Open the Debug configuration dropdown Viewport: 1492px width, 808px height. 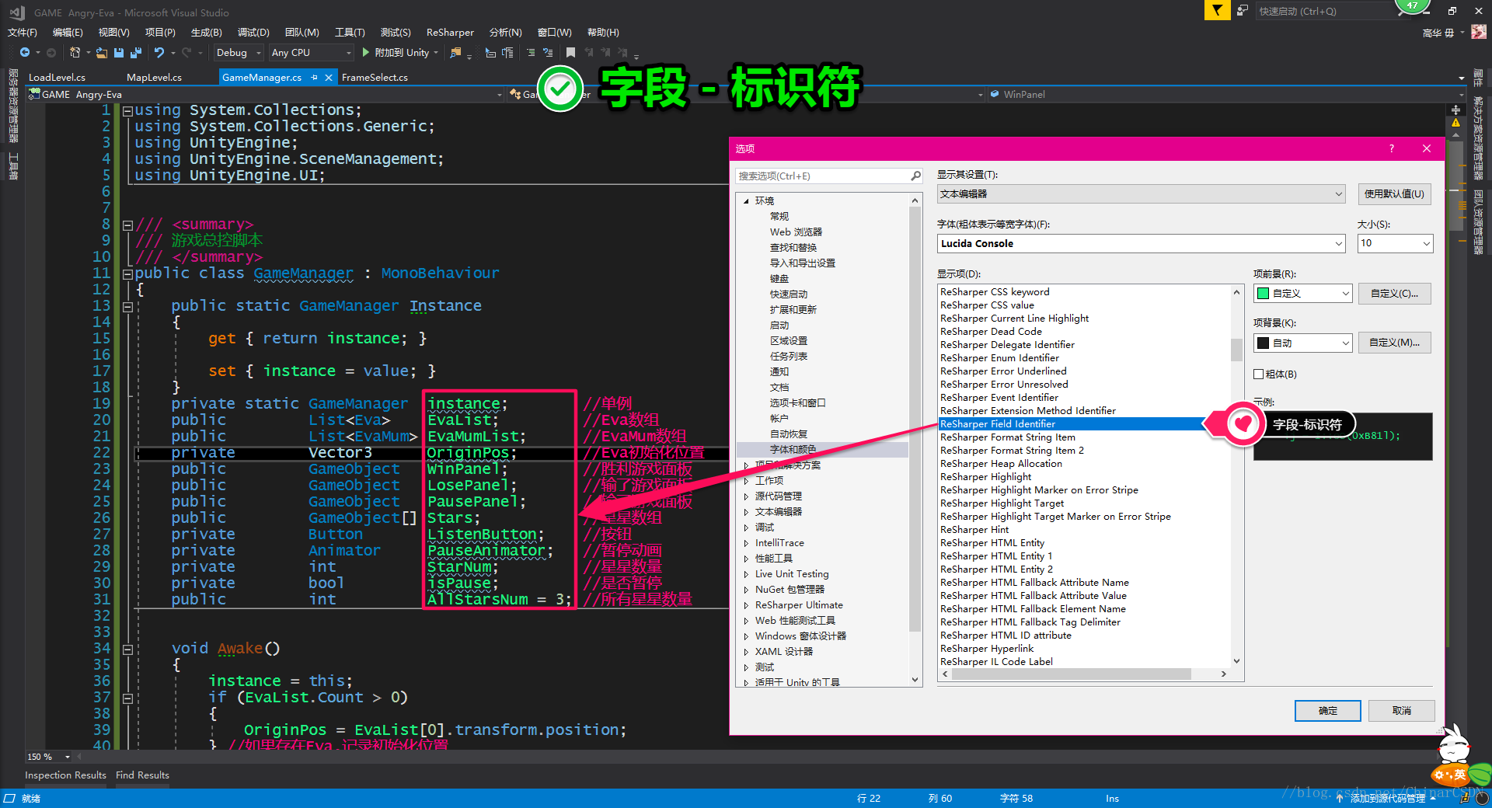[x=238, y=52]
